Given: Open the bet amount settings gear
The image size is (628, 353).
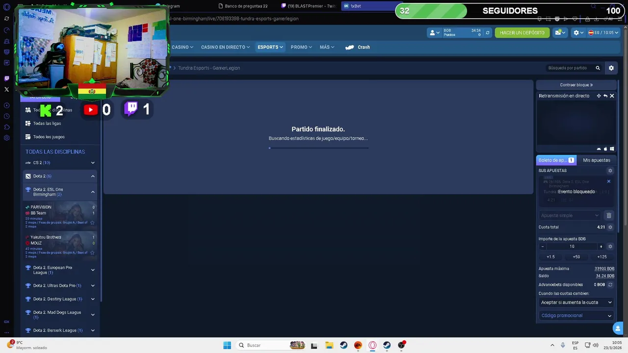Looking at the screenshot, I should (x=610, y=247).
